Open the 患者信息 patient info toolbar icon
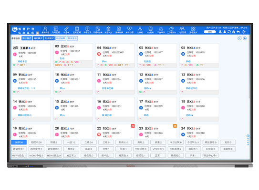The width and height of the screenshot is (259, 190). (45, 30)
